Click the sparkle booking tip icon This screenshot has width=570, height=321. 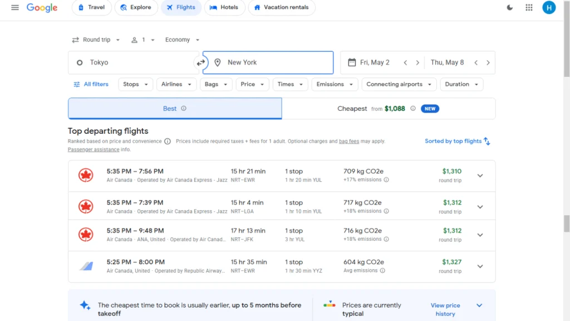85,305
